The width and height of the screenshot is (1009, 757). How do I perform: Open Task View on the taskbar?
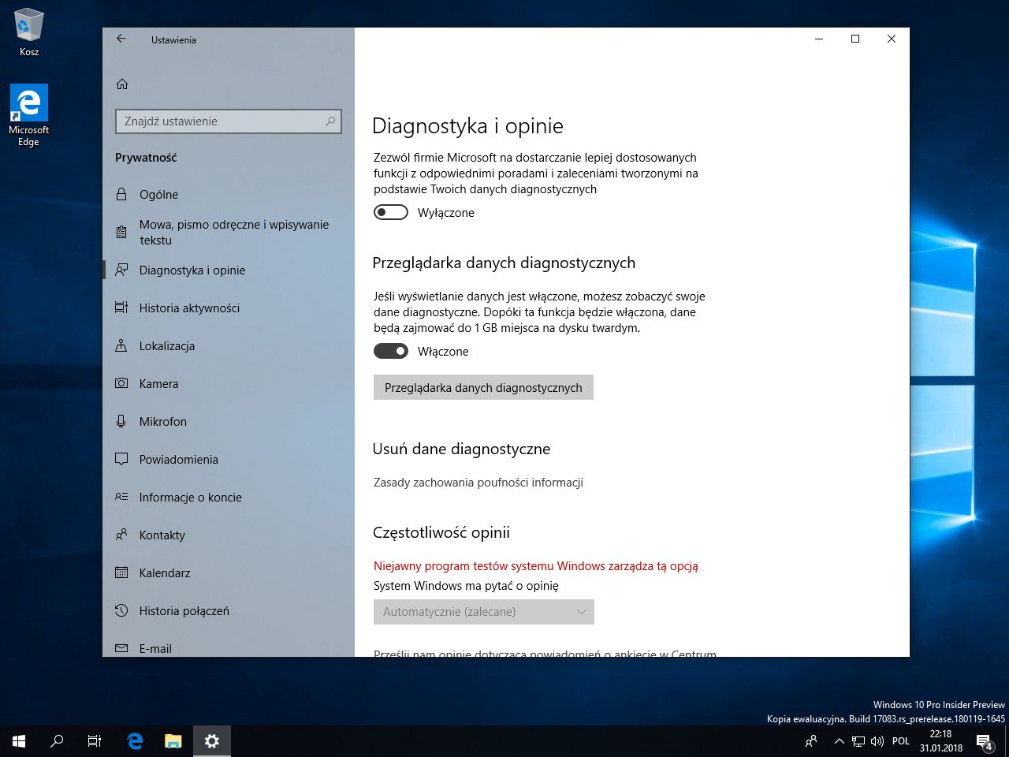[95, 741]
